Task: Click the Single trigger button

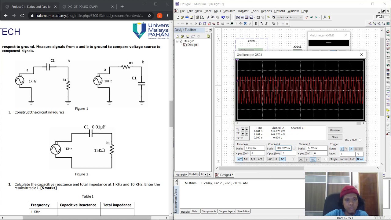Action: (x=334, y=159)
